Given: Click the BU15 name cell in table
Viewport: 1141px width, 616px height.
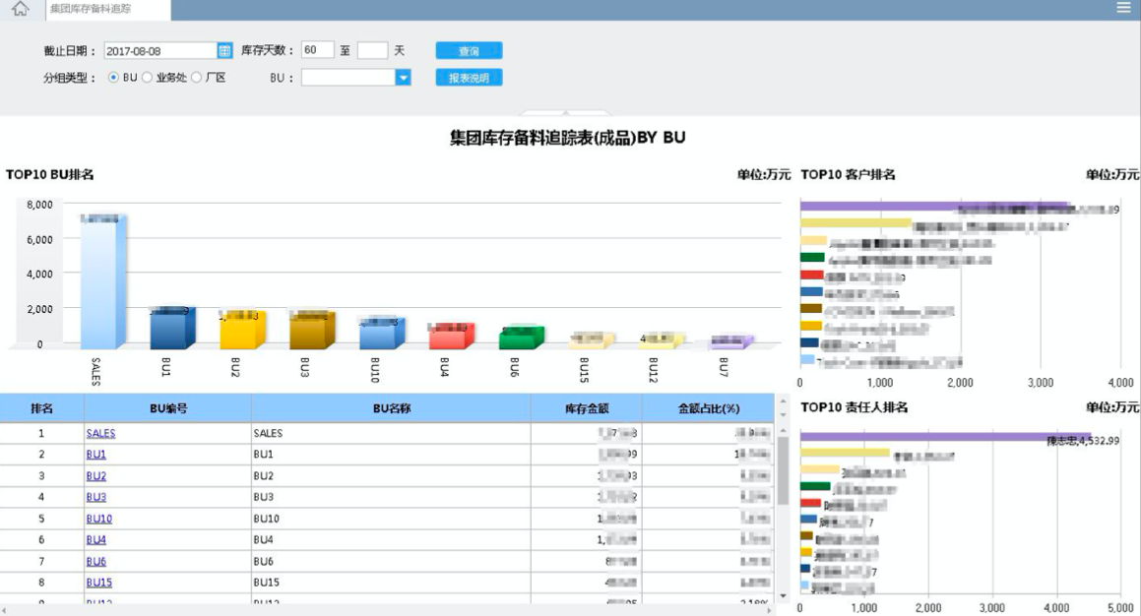Looking at the screenshot, I should [x=391, y=583].
